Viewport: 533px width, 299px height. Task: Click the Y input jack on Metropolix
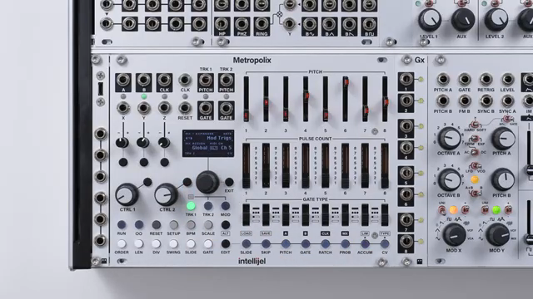click(144, 108)
